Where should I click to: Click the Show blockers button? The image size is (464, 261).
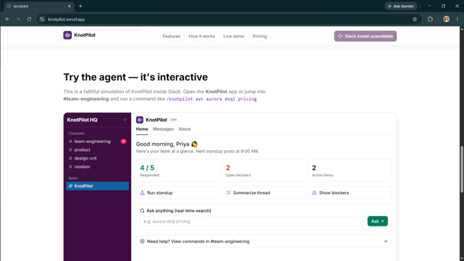point(350,193)
